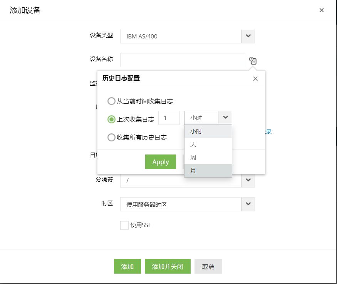The height and width of the screenshot is (284, 337).
Task: Click the history log configuration icon
Action: 253,60
